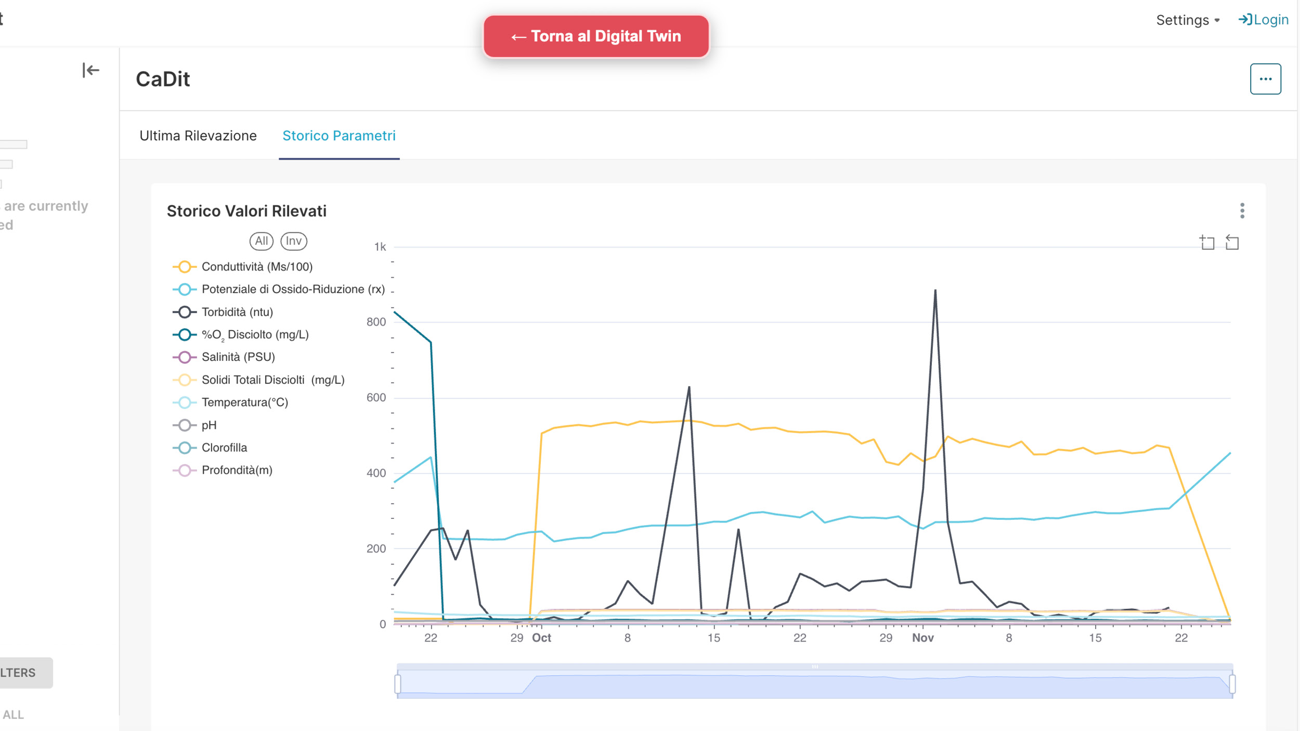Click the zoom reset icon on the chart
Viewport: 1300px width, 731px height.
coord(1232,242)
